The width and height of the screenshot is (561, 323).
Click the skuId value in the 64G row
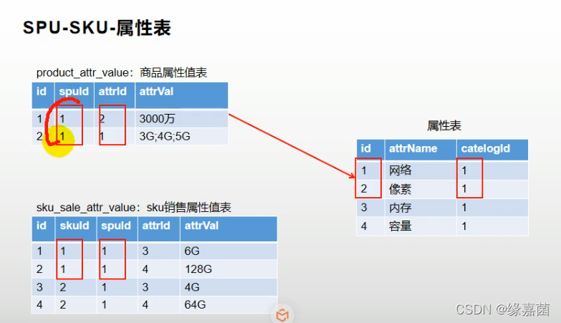tap(63, 305)
